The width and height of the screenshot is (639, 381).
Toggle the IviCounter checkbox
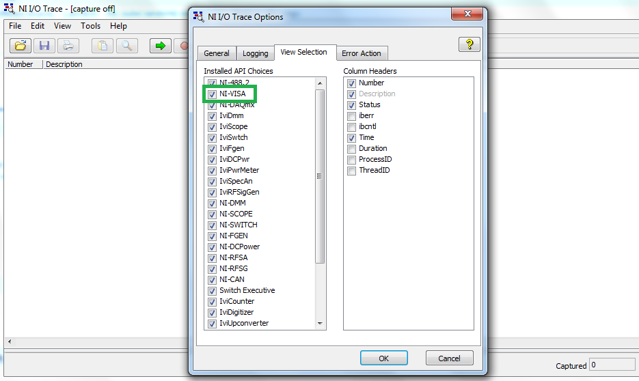pyautogui.click(x=212, y=302)
